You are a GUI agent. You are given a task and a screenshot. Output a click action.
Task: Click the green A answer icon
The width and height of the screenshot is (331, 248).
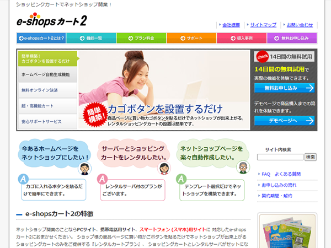(181, 179)
